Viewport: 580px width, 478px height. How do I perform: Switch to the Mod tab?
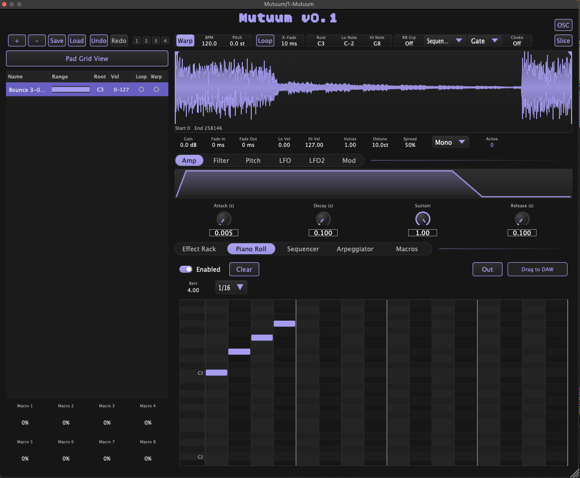pos(349,160)
